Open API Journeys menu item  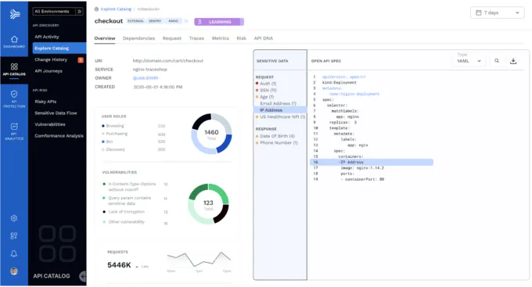(x=49, y=71)
